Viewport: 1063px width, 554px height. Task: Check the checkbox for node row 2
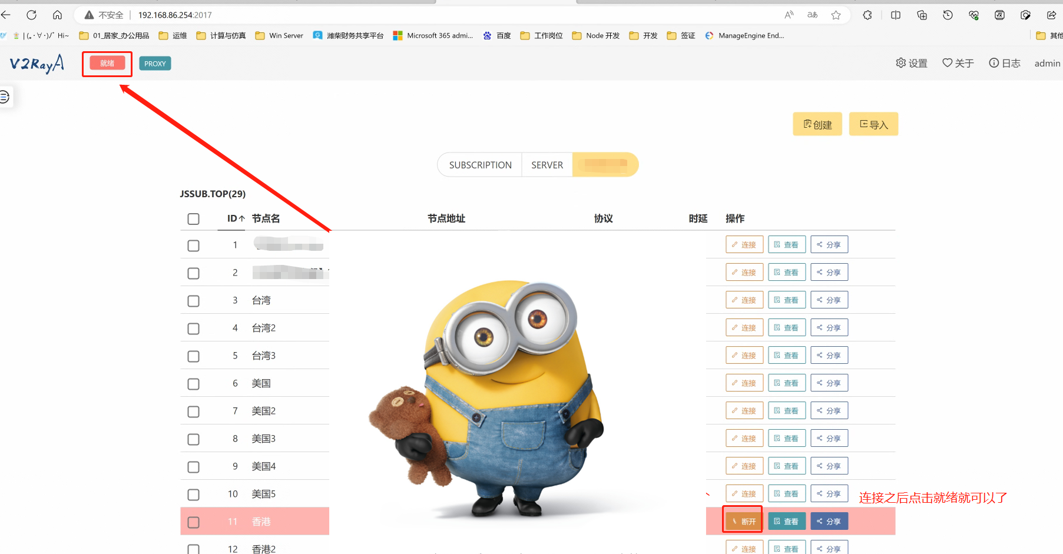click(x=193, y=273)
